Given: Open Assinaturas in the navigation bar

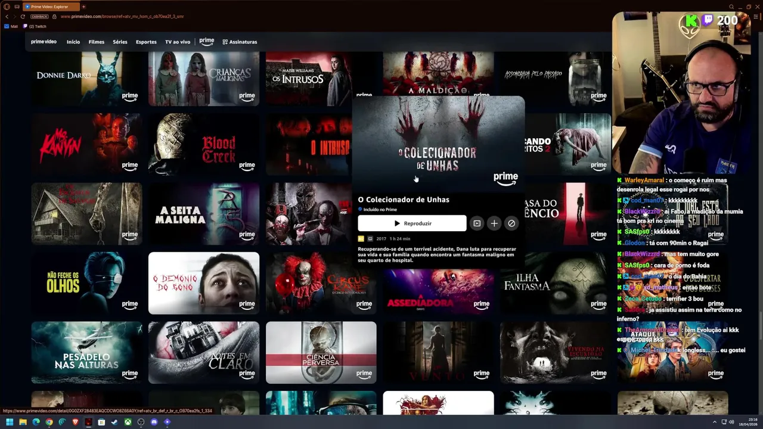Looking at the screenshot, I should [x=240, y=42].
